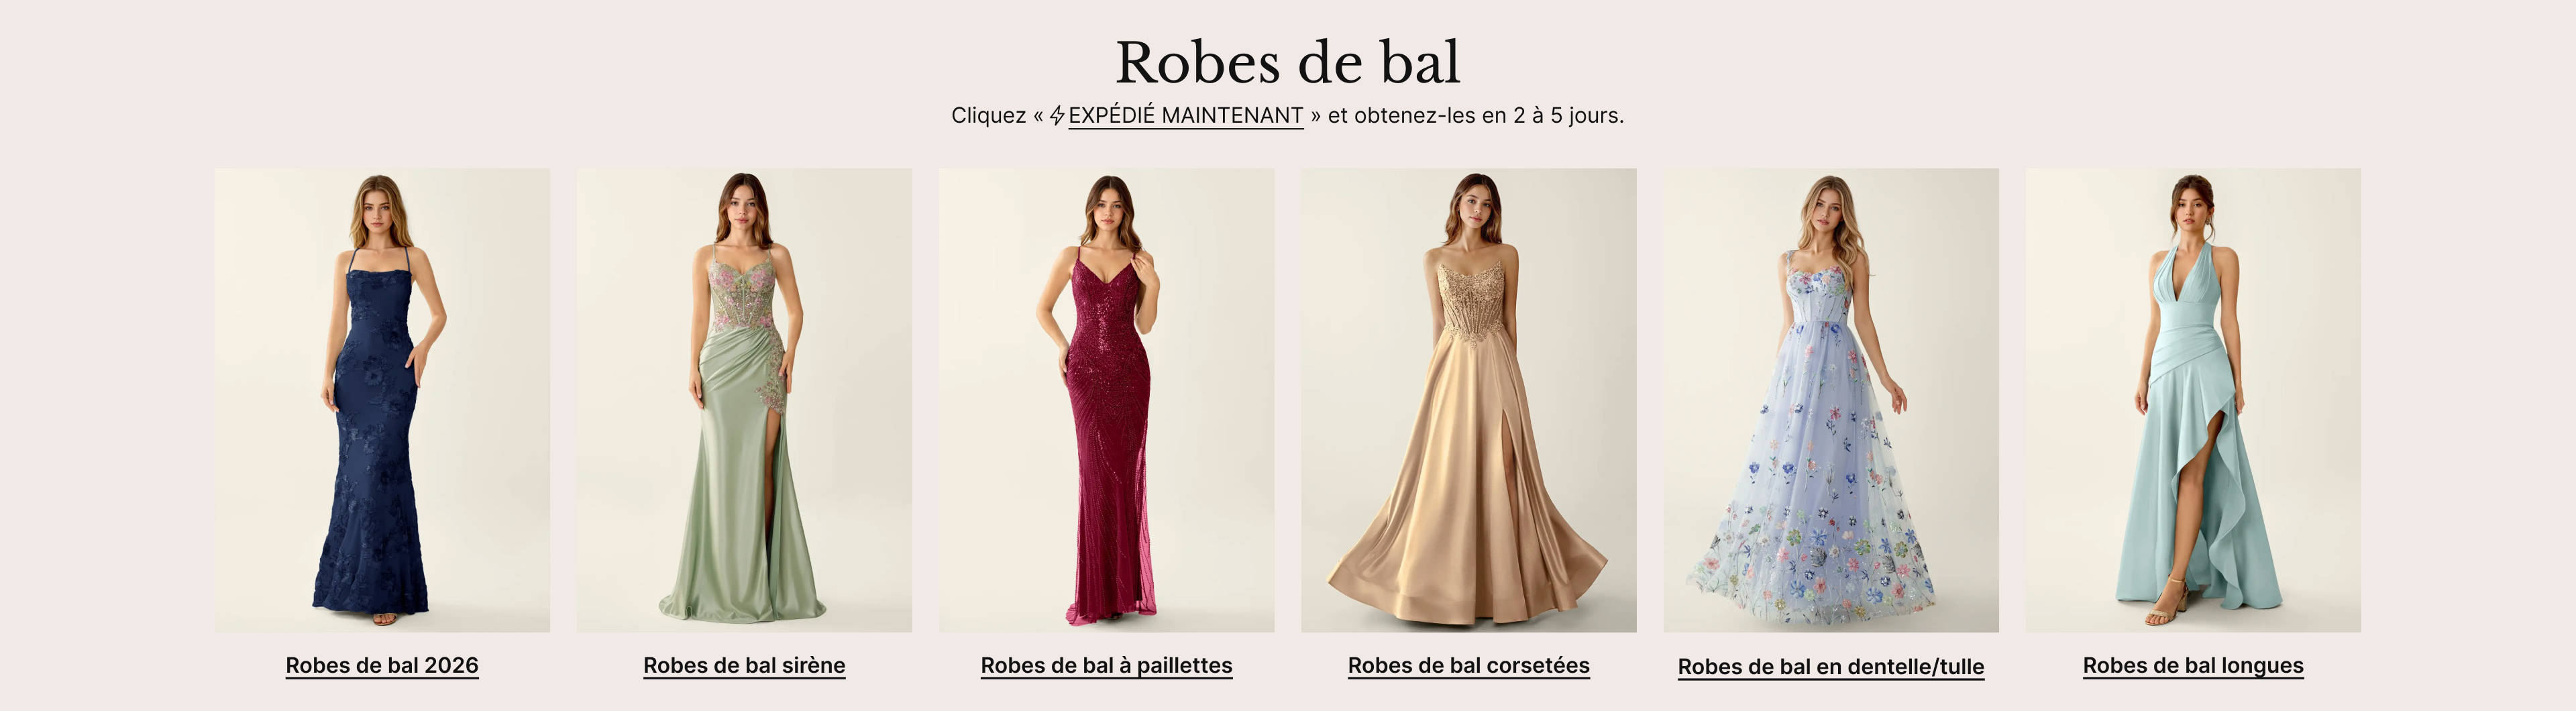The width and height of the screenshot is (2576, 711).
Task: Choose the burgundy sequin dress image
Action: click(1106, 400)
